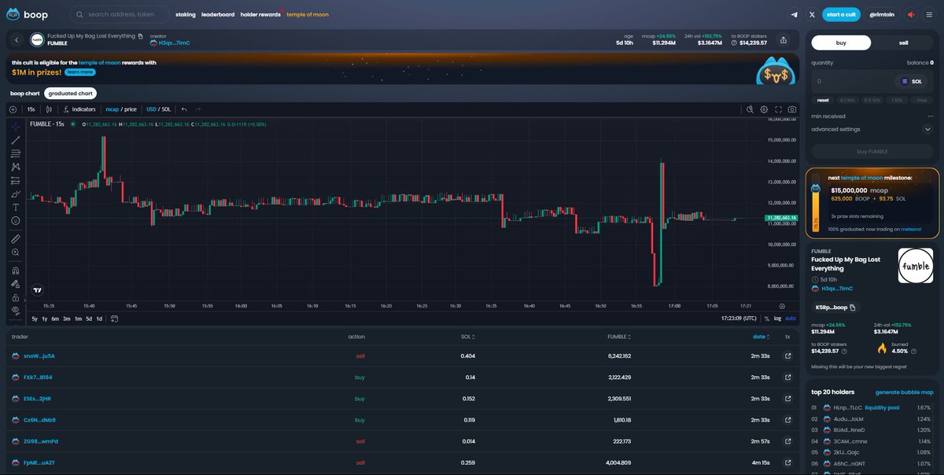This screenshot has width=944, height=475.
Task: Click the quantity input field
Action: point(853,81)
